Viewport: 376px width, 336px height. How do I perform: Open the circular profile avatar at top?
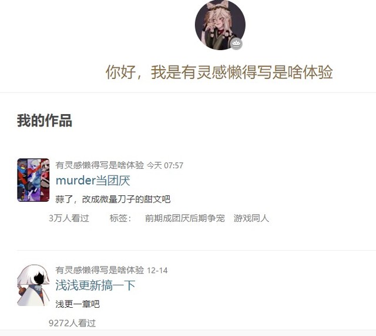point(220,25)
